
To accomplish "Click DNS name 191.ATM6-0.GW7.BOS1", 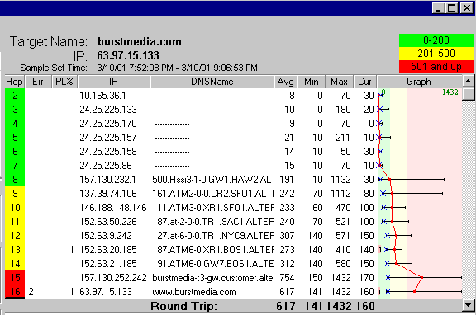I will (213, 264).
